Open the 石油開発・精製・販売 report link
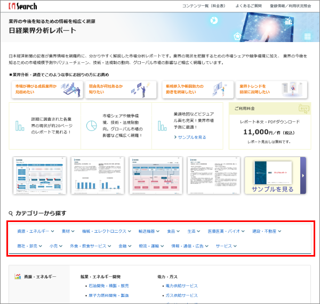This screenshot has width=320, height=304. point(109,286)
